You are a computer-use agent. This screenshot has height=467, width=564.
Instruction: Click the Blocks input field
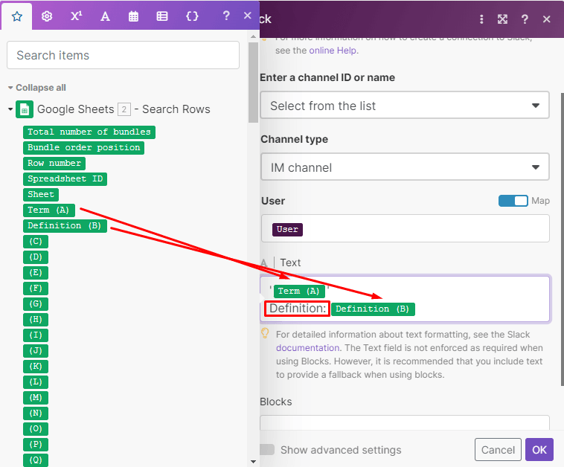(x=405, y=423)
